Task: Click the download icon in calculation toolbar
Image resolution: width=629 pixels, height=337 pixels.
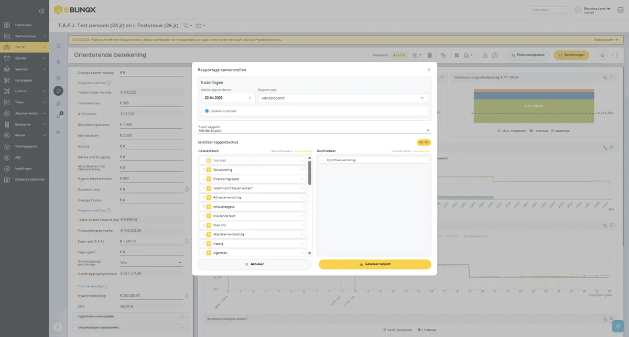Action: pos(484,55)
